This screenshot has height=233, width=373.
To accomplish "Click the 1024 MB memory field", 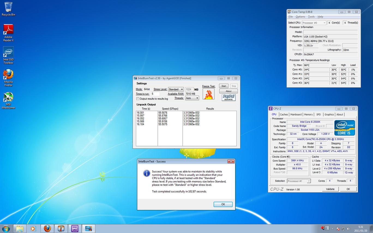I will [189, 89].
